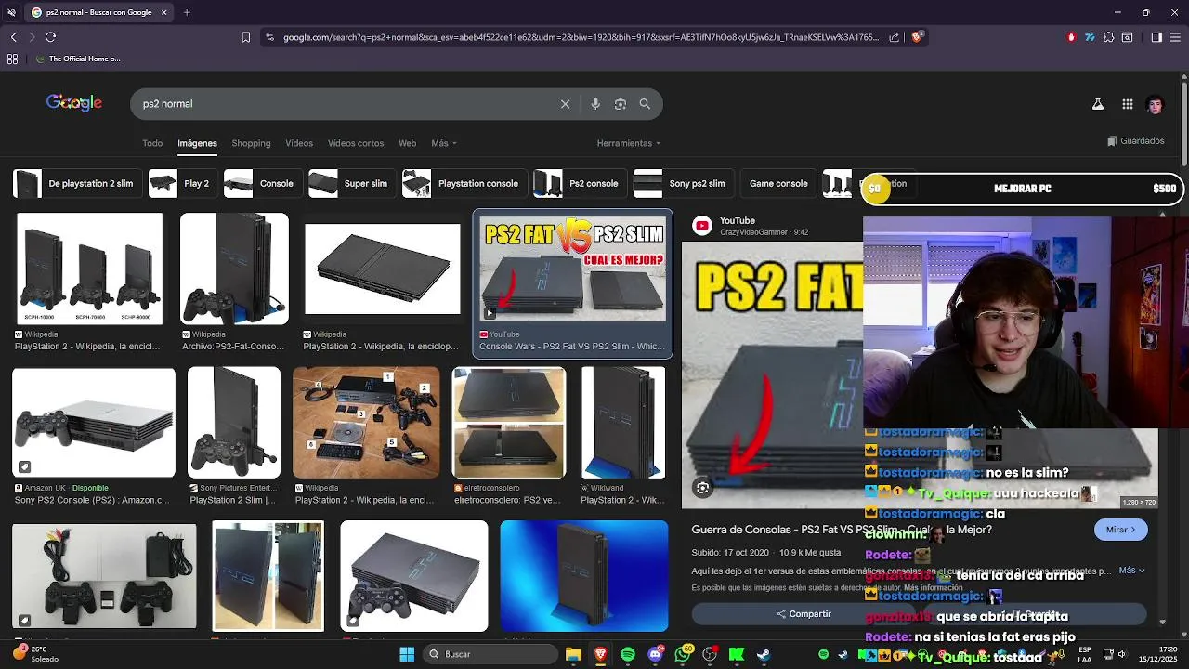Filter by the Sony ps2 slim chip
Viewport: 1189px width, 669px height.
point(684,184)
